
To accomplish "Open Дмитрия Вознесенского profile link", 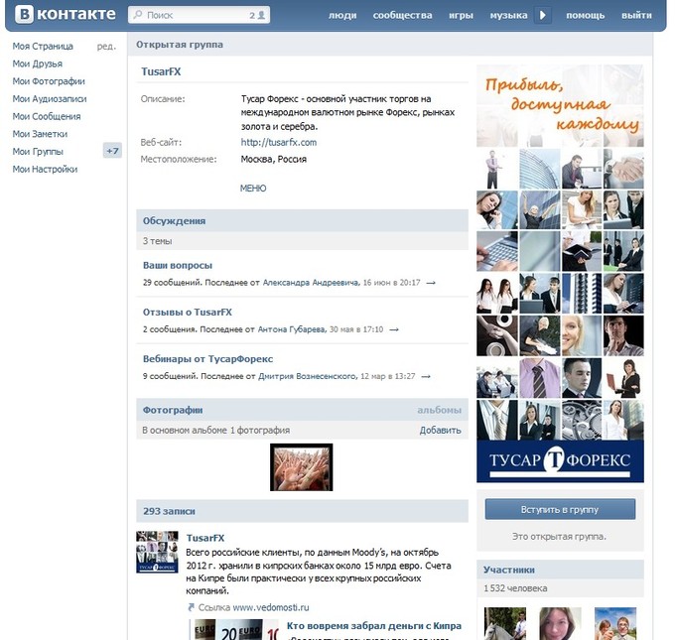I will point(308,377).
